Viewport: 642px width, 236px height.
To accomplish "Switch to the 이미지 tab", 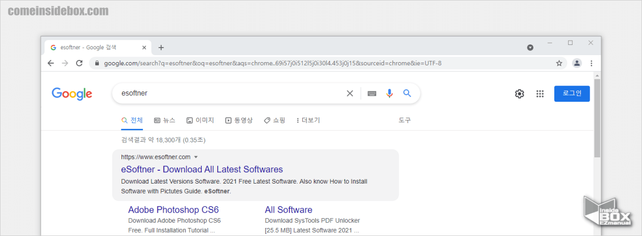I will click(200, 120).
